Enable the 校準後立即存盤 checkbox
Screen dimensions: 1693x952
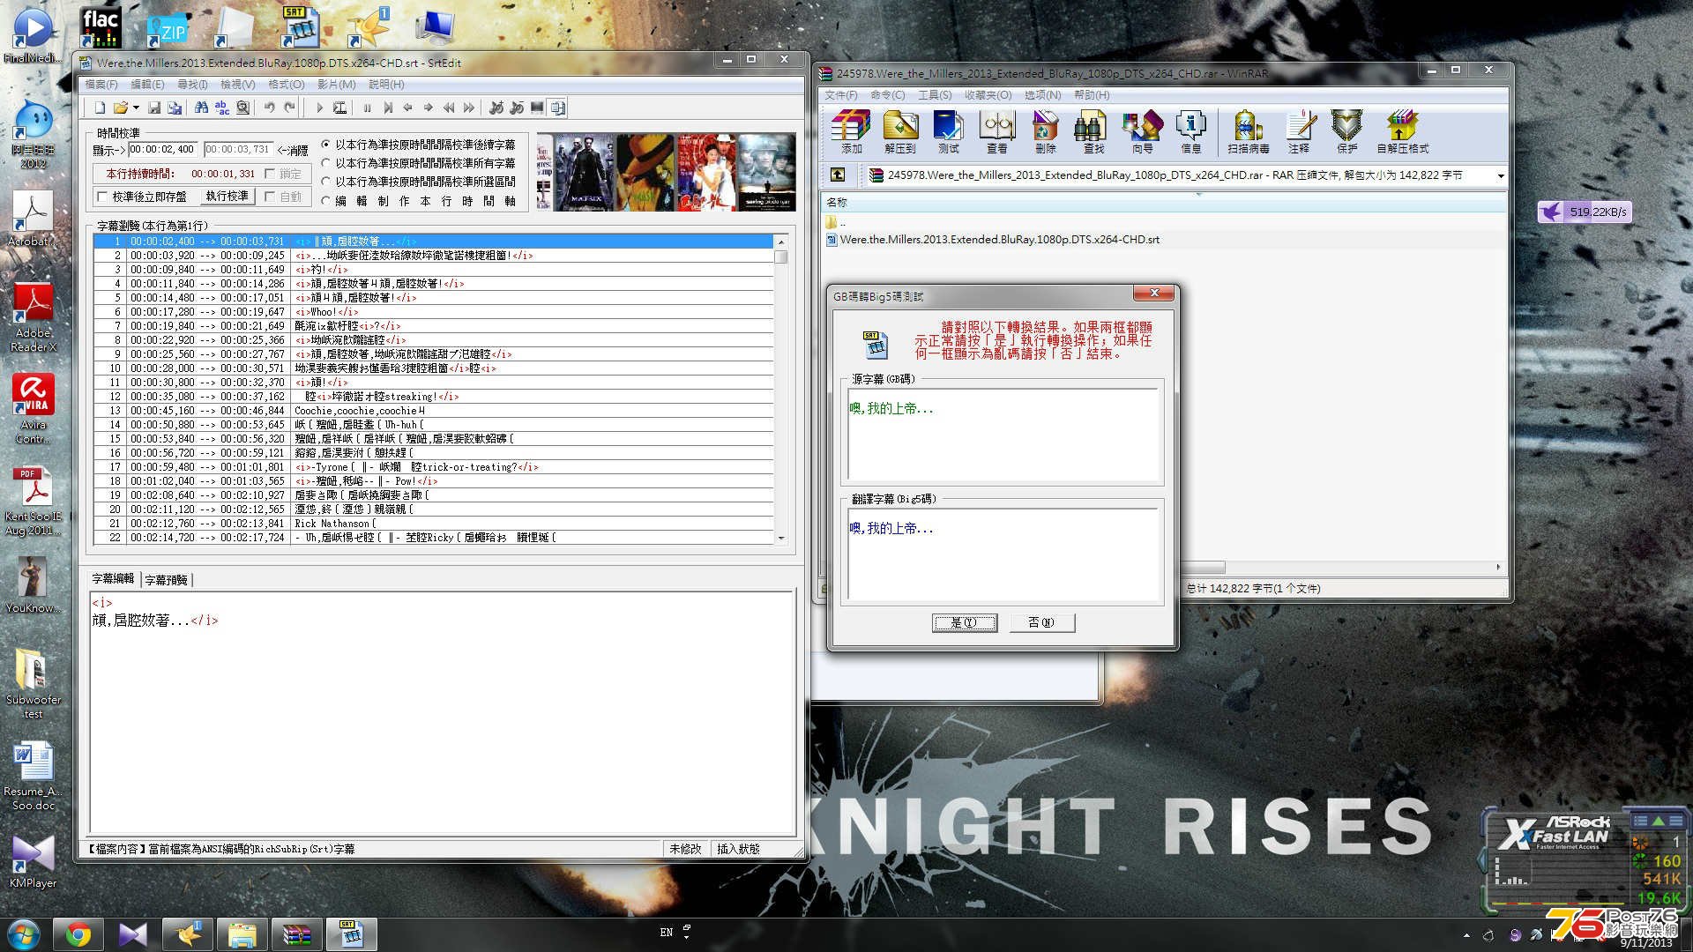pos(102,197)
